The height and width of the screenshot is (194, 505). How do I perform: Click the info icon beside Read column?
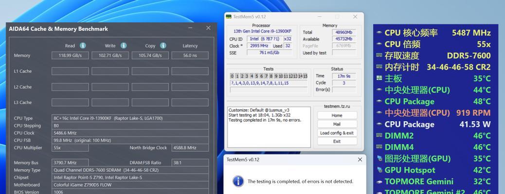click(83, 46)
